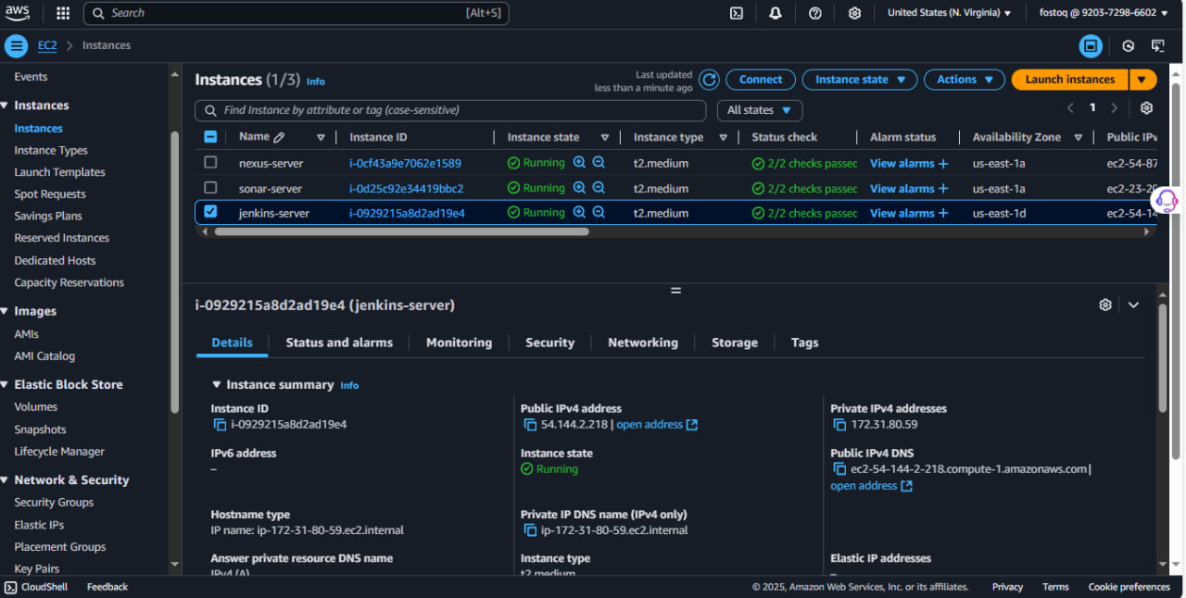The width and height of the screenshot is (1186, 598).
Task: Open the region selector United States (N. Virginia)
Action: click(x=950, y=13)
